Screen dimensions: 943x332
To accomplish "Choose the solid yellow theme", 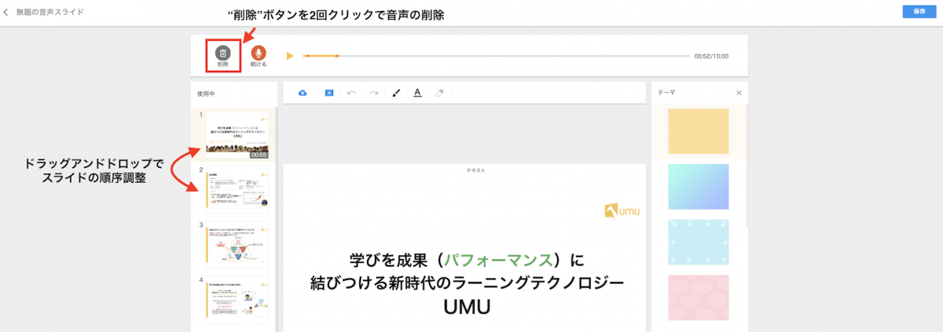I will point(698,130).
